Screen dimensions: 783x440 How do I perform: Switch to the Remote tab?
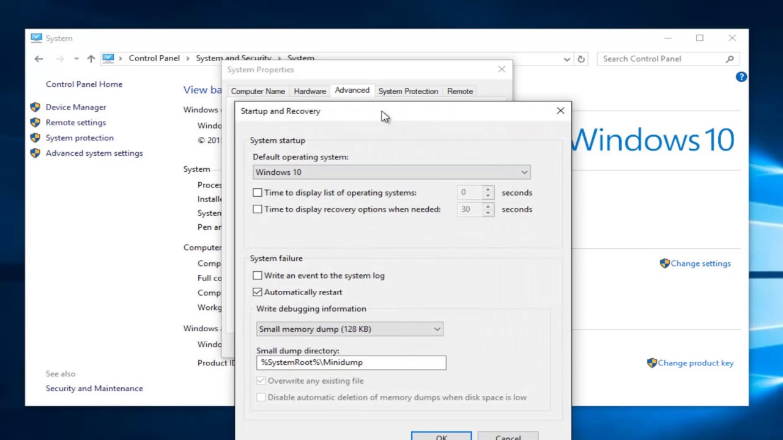[x=459, y=91]
